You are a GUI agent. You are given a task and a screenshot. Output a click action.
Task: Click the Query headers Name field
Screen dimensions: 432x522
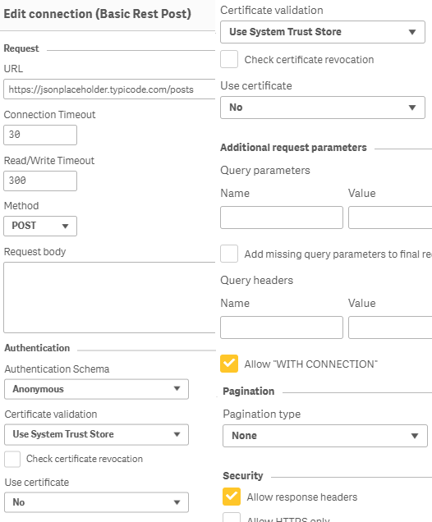(282, 327)
